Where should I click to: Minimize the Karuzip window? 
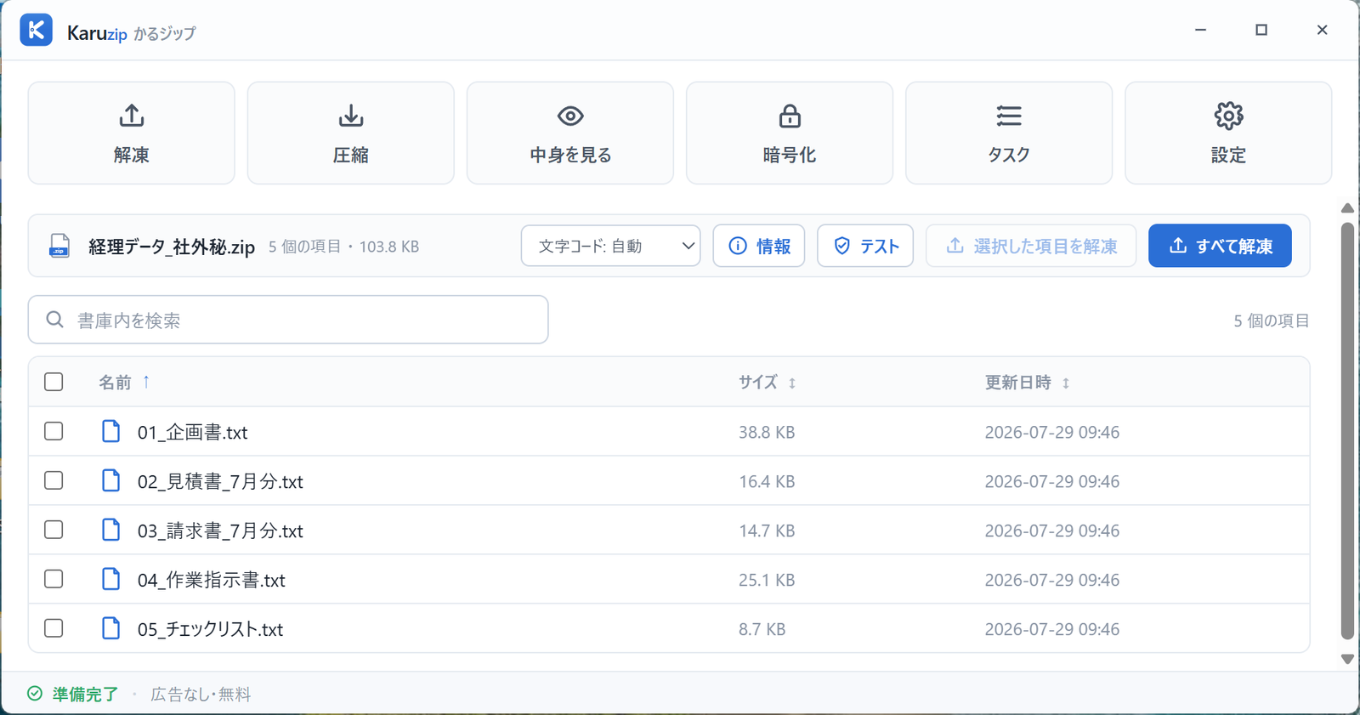[x=1200, y=30]
